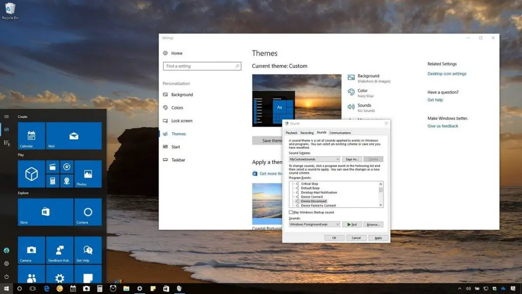
Task: Select Lock screen in Personalization sidebar
Action: 181,121
